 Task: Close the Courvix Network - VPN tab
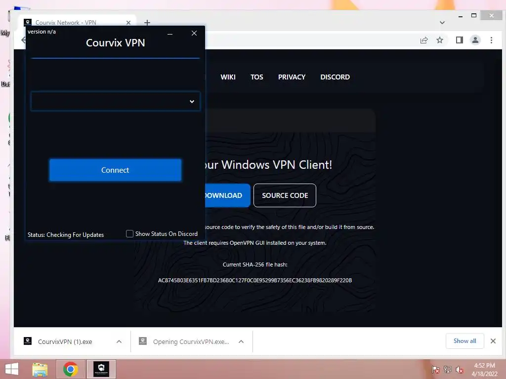[128, 23]
